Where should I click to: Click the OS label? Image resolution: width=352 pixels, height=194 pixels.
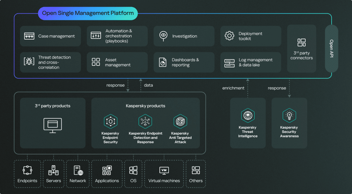pyautogui.click(x=133, y=181)
